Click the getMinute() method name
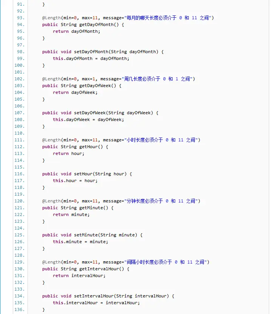The image size is (279, 314). pos(94,208)
